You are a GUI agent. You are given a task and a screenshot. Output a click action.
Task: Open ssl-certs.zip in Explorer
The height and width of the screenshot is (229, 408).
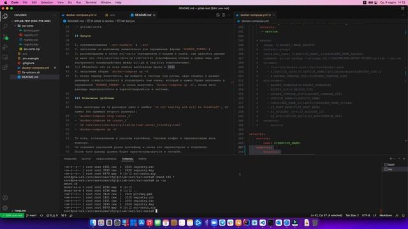click(35, 49)
